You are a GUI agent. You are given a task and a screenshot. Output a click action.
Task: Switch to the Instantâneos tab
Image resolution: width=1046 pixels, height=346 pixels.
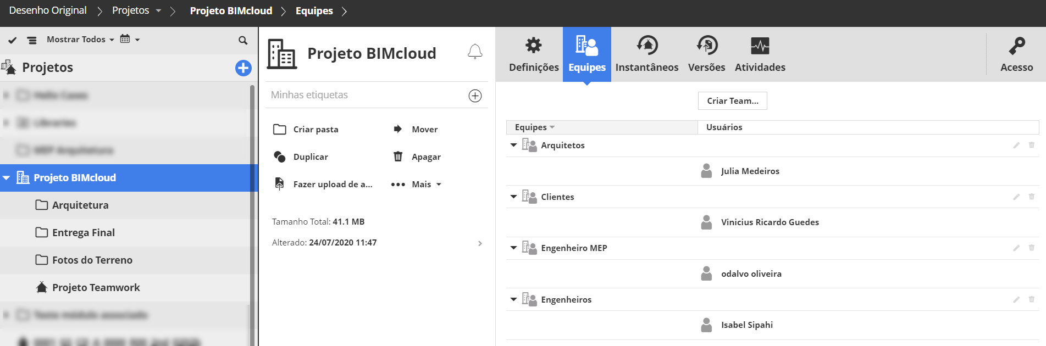point(646,54)
